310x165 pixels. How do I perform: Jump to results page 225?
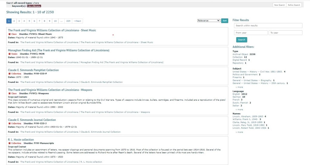point(68,21)
